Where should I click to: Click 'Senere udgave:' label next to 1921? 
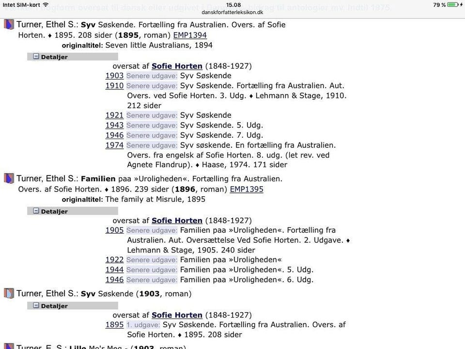pyautogui.click(x=152, y=115)
